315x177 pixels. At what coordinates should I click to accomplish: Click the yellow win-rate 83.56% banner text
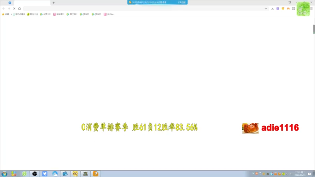139,127
